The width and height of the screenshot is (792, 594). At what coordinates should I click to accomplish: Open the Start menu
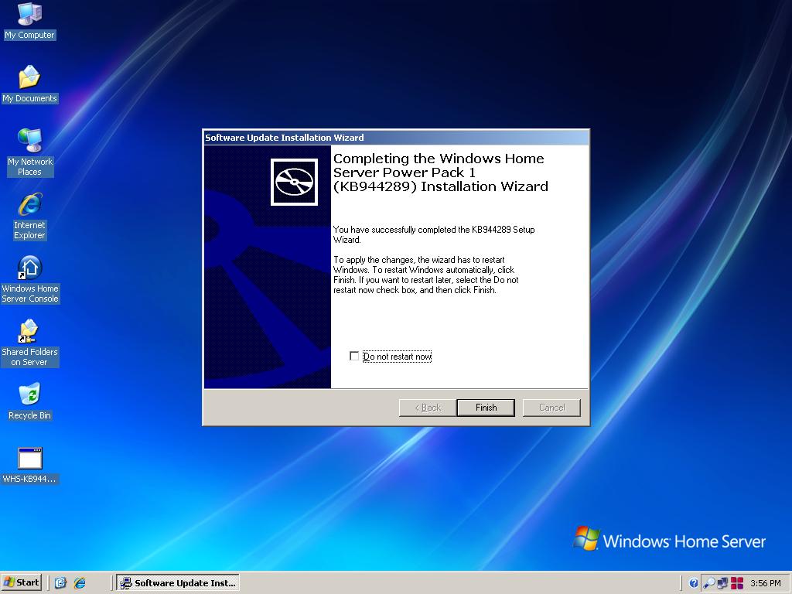[x=22, y=582]
